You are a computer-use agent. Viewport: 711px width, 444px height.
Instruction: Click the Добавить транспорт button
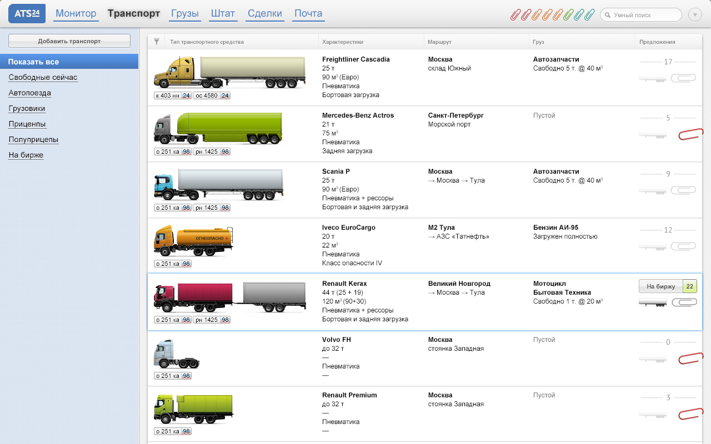pyautogui.click(x=69, y=41)
